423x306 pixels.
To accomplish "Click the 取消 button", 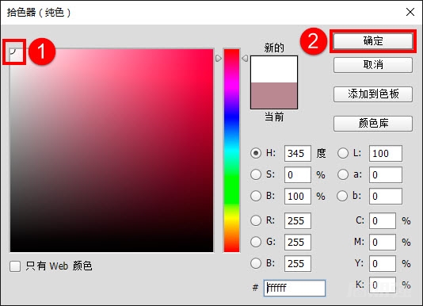I will pyautogui.click(x=373, y=65).
